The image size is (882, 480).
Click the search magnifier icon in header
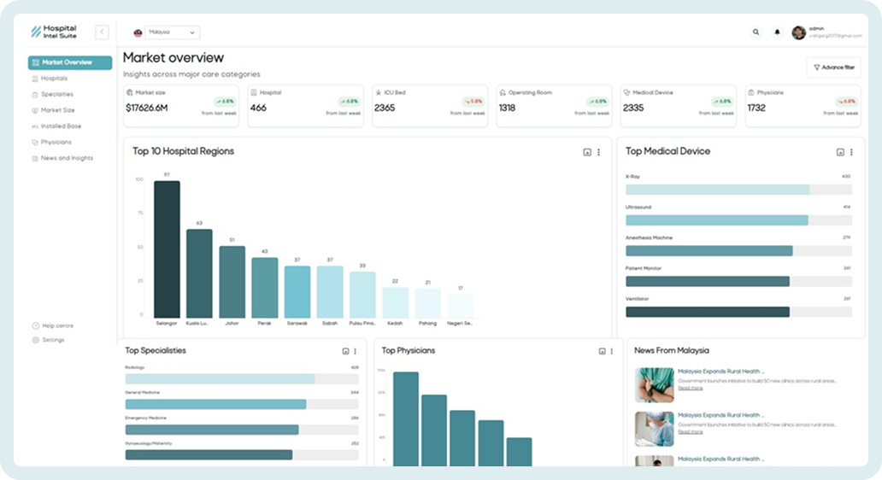[x=756, y=32]
